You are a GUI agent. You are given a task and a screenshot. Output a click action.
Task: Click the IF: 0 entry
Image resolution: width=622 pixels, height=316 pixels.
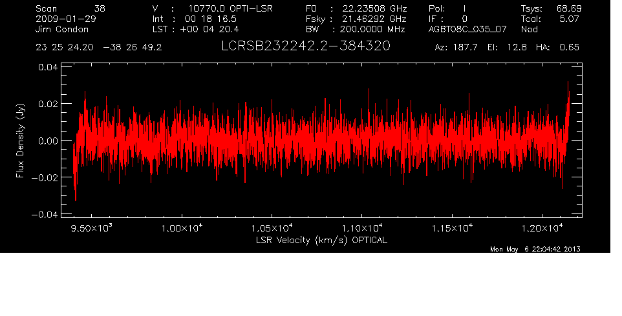pos(448,19)
